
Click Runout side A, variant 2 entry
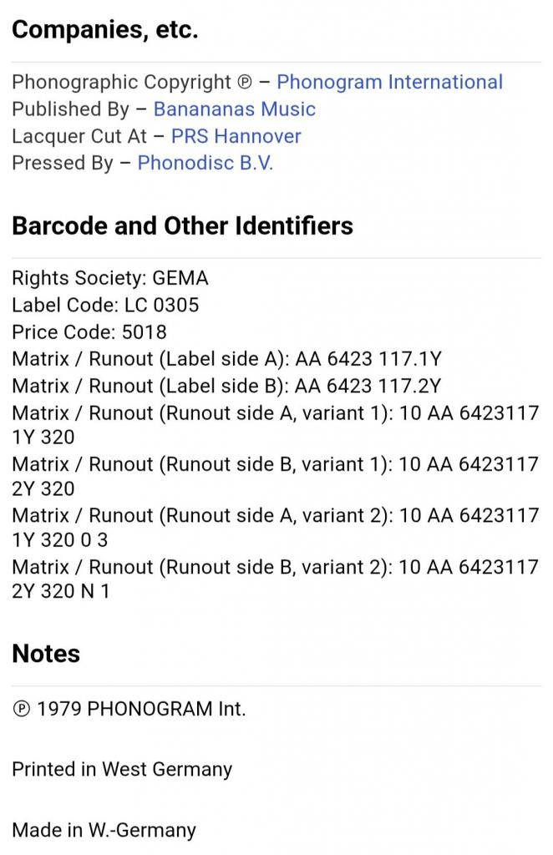(x=276, y=528)
